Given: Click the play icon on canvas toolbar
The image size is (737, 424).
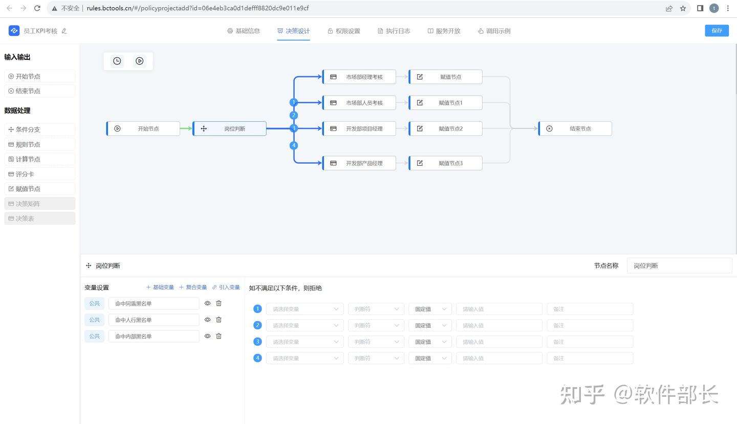Looking at the screenshot, I should (x=139, y=61).
